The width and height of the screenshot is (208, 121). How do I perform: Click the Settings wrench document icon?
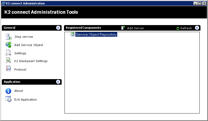coord(8,53)
